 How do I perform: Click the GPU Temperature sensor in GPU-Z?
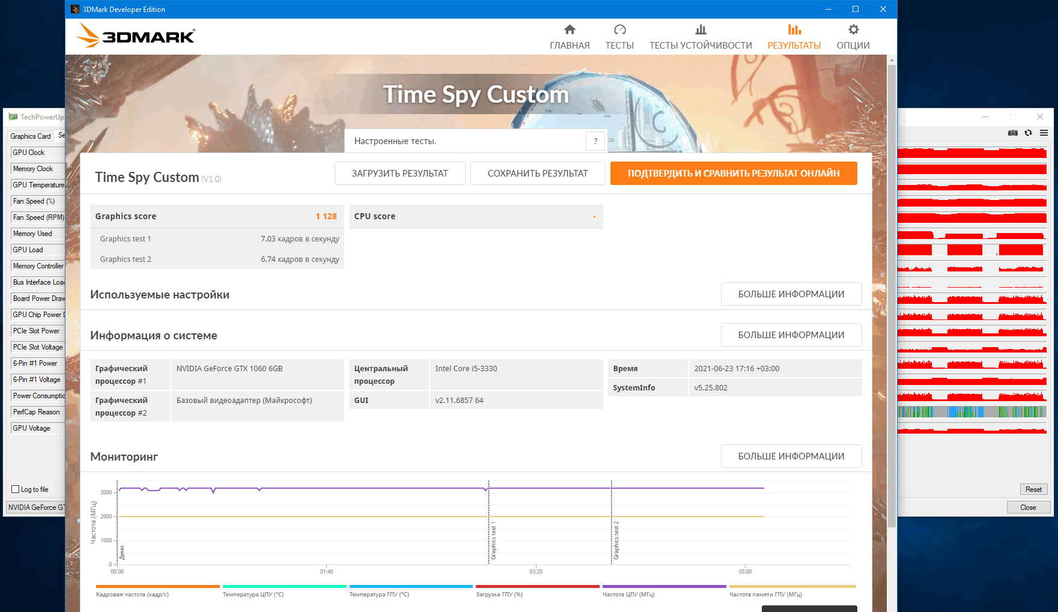38,185
